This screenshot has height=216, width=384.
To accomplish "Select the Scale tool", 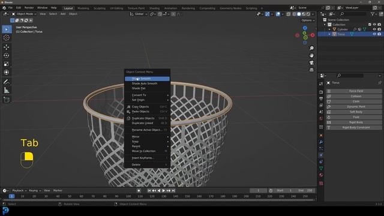I will coord(7,64).
